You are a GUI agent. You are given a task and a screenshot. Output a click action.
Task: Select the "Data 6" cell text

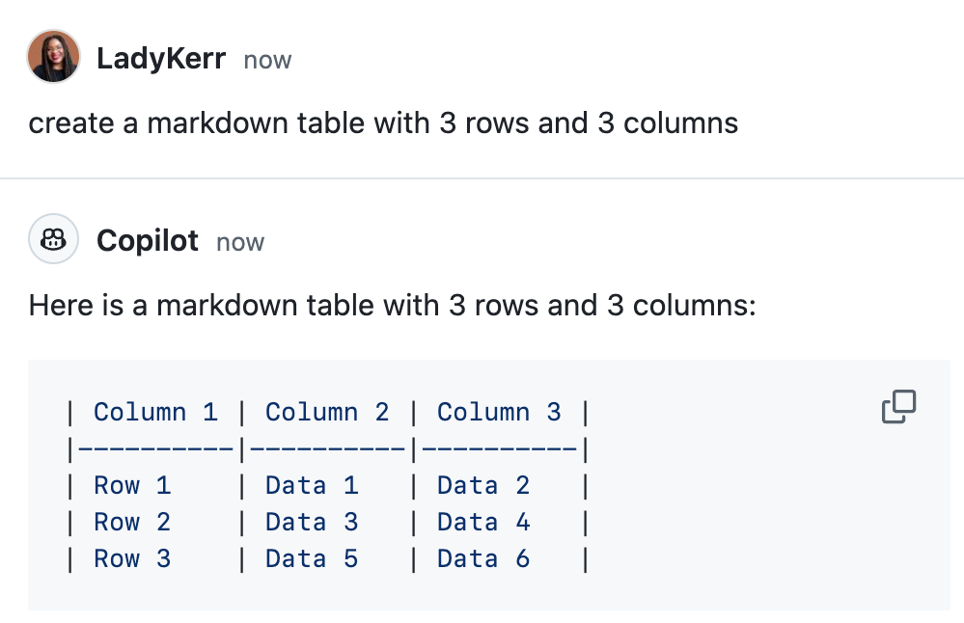483,559
